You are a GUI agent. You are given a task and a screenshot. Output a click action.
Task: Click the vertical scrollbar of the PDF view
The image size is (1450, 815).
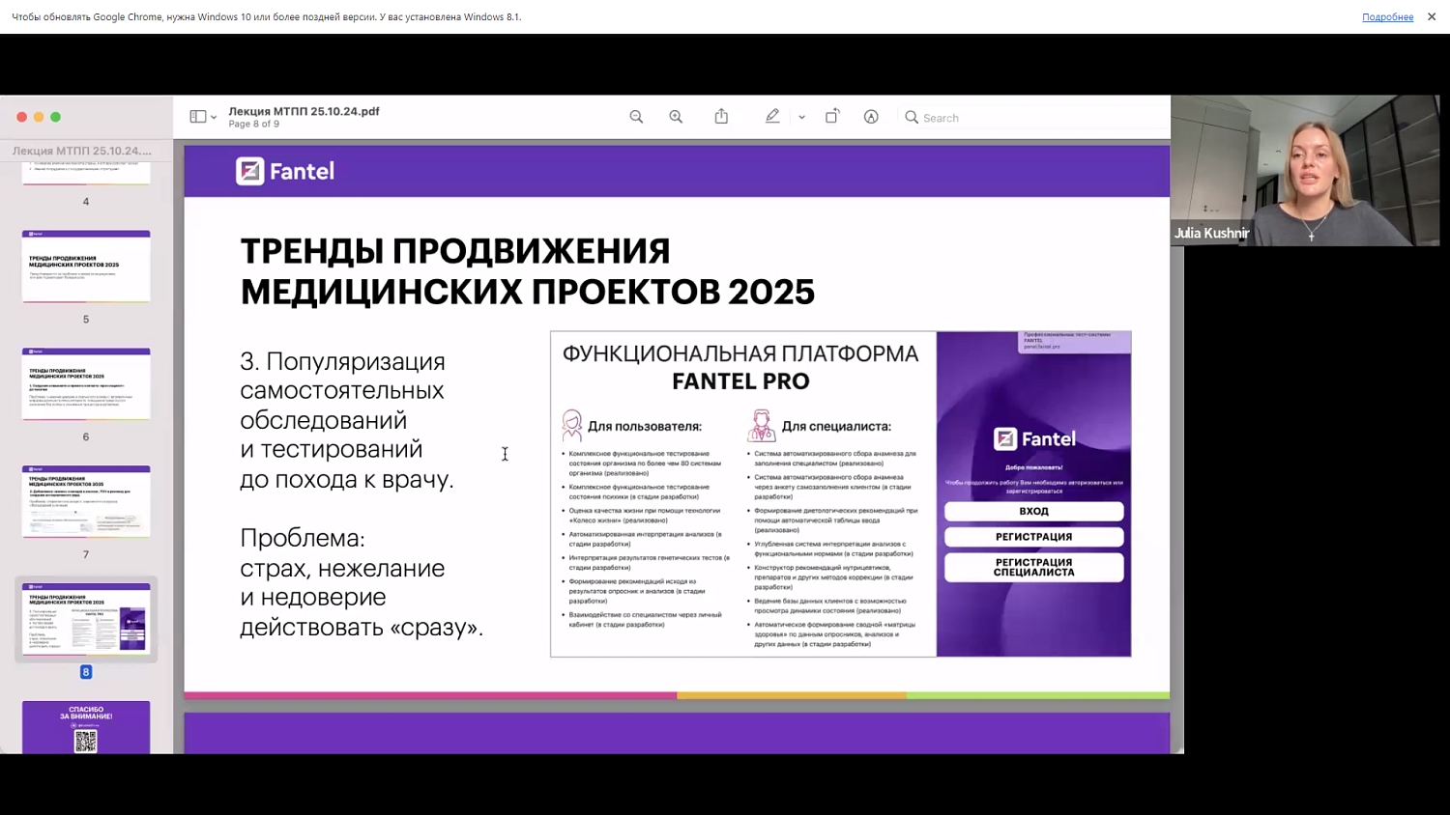point(1177,386)
